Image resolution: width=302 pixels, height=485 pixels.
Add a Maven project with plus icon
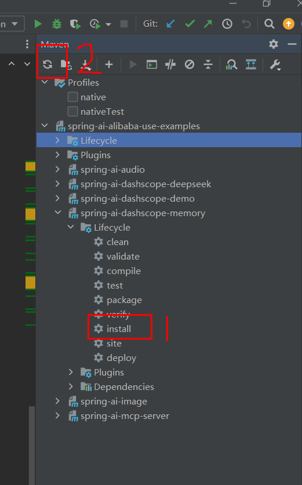(109, 64)
